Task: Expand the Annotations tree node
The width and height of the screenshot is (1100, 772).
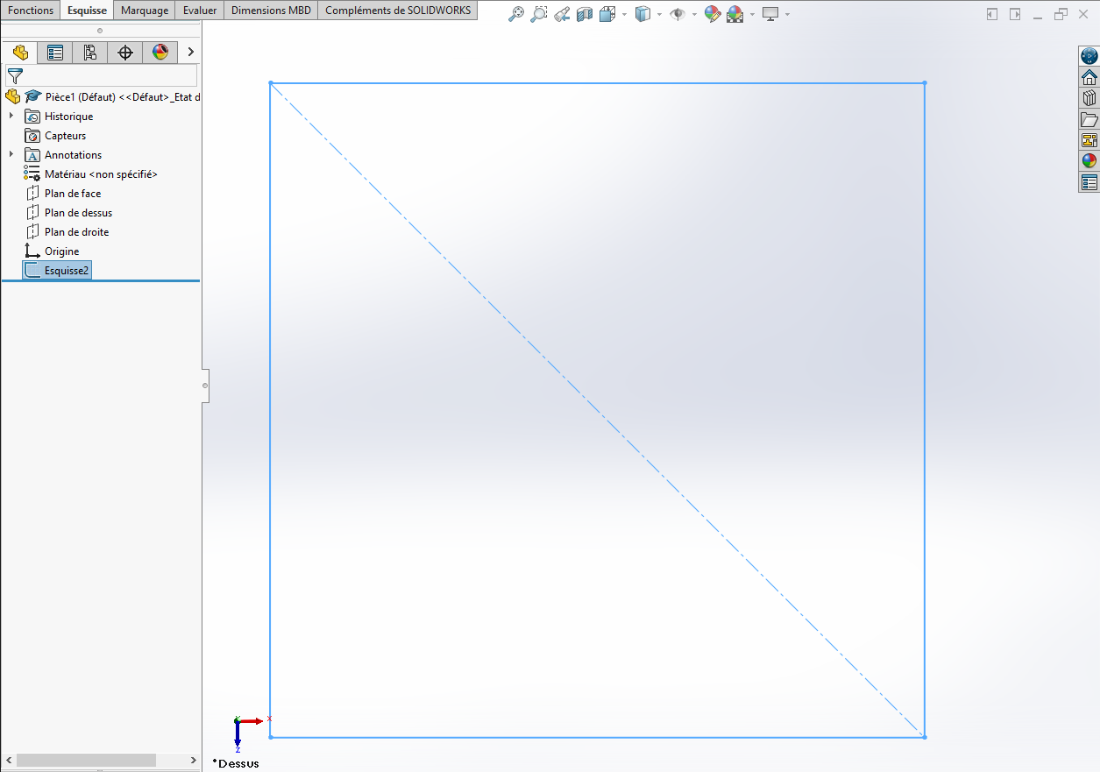Action: coord(11,154)
